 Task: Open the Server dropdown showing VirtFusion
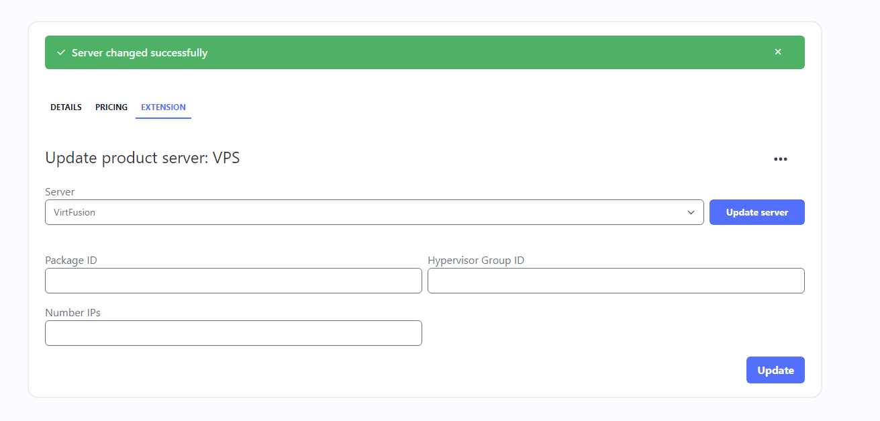pos(374,212)
